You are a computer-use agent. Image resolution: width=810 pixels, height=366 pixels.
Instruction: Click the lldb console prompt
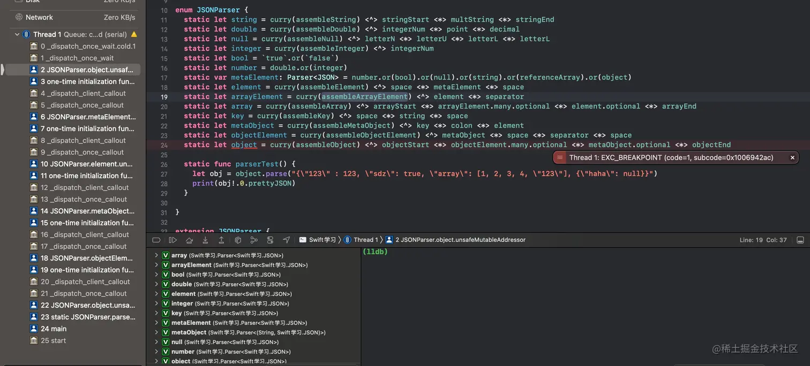coord(375,251)
